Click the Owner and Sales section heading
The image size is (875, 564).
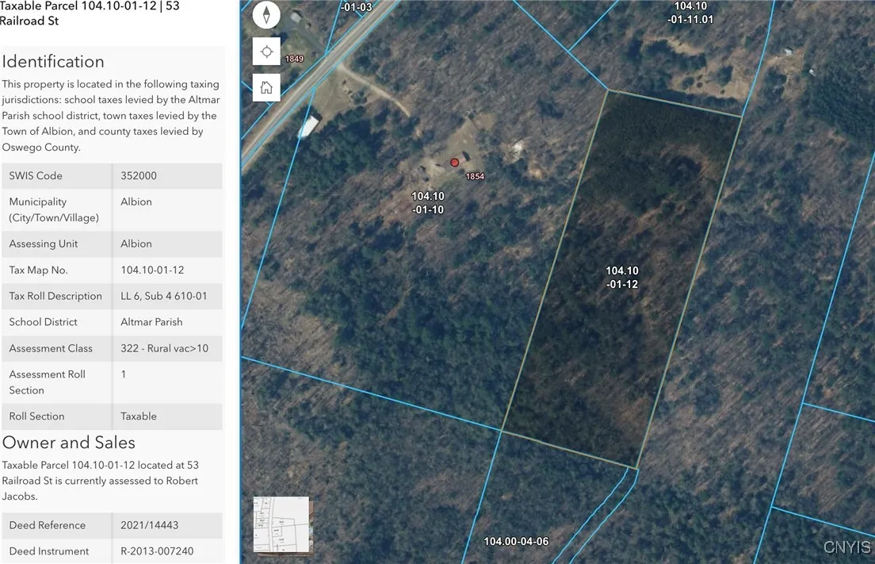pyautogui.click(x=69, y=443)
